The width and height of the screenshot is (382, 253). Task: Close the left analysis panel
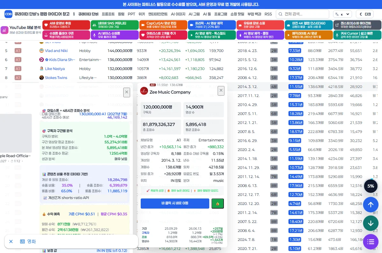(x=127, y=92)
